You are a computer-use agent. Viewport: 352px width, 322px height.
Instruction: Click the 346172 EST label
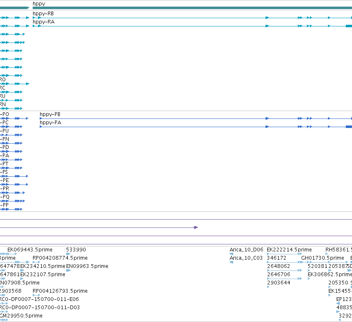click(x=277, y=258)
